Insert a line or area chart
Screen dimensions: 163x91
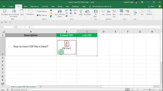point(67,13)
